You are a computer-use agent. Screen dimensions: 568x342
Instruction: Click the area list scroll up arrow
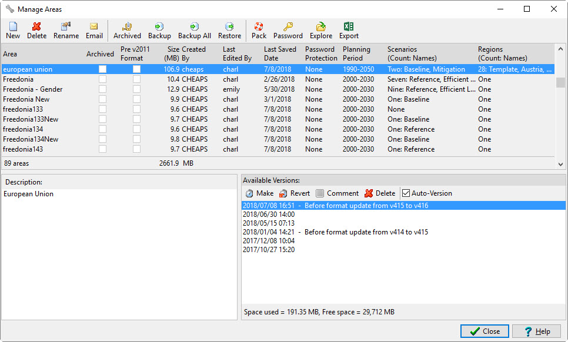click(x=560, y=49)
